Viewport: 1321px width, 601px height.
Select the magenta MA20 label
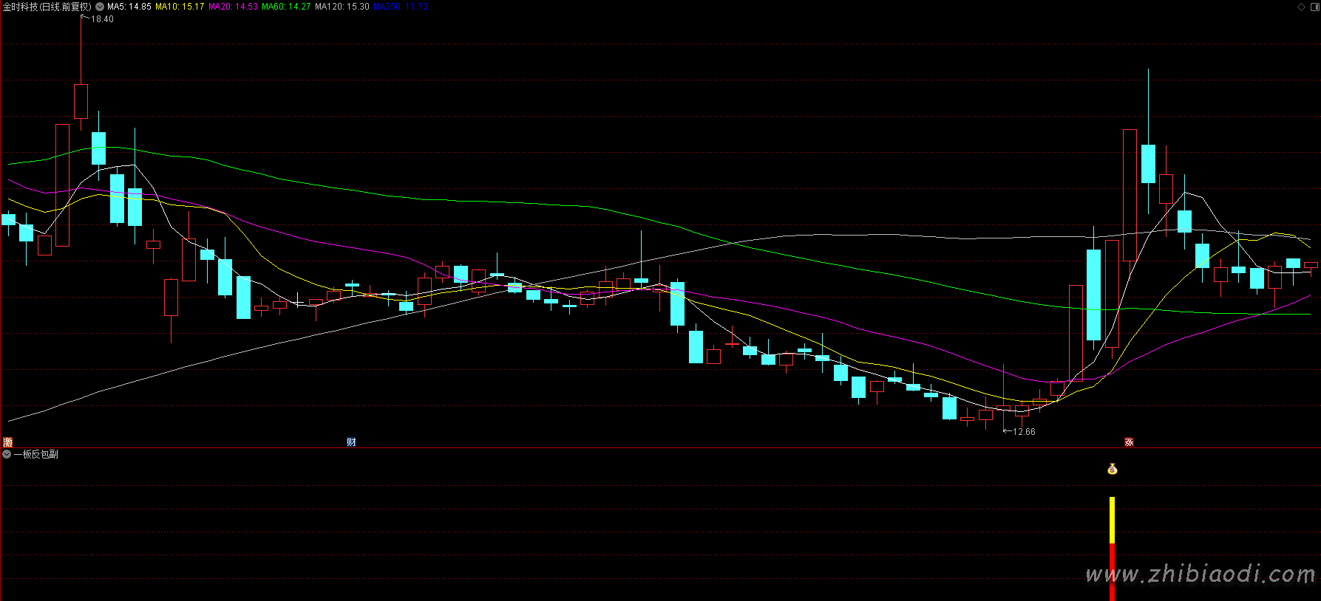coord(233,7)
